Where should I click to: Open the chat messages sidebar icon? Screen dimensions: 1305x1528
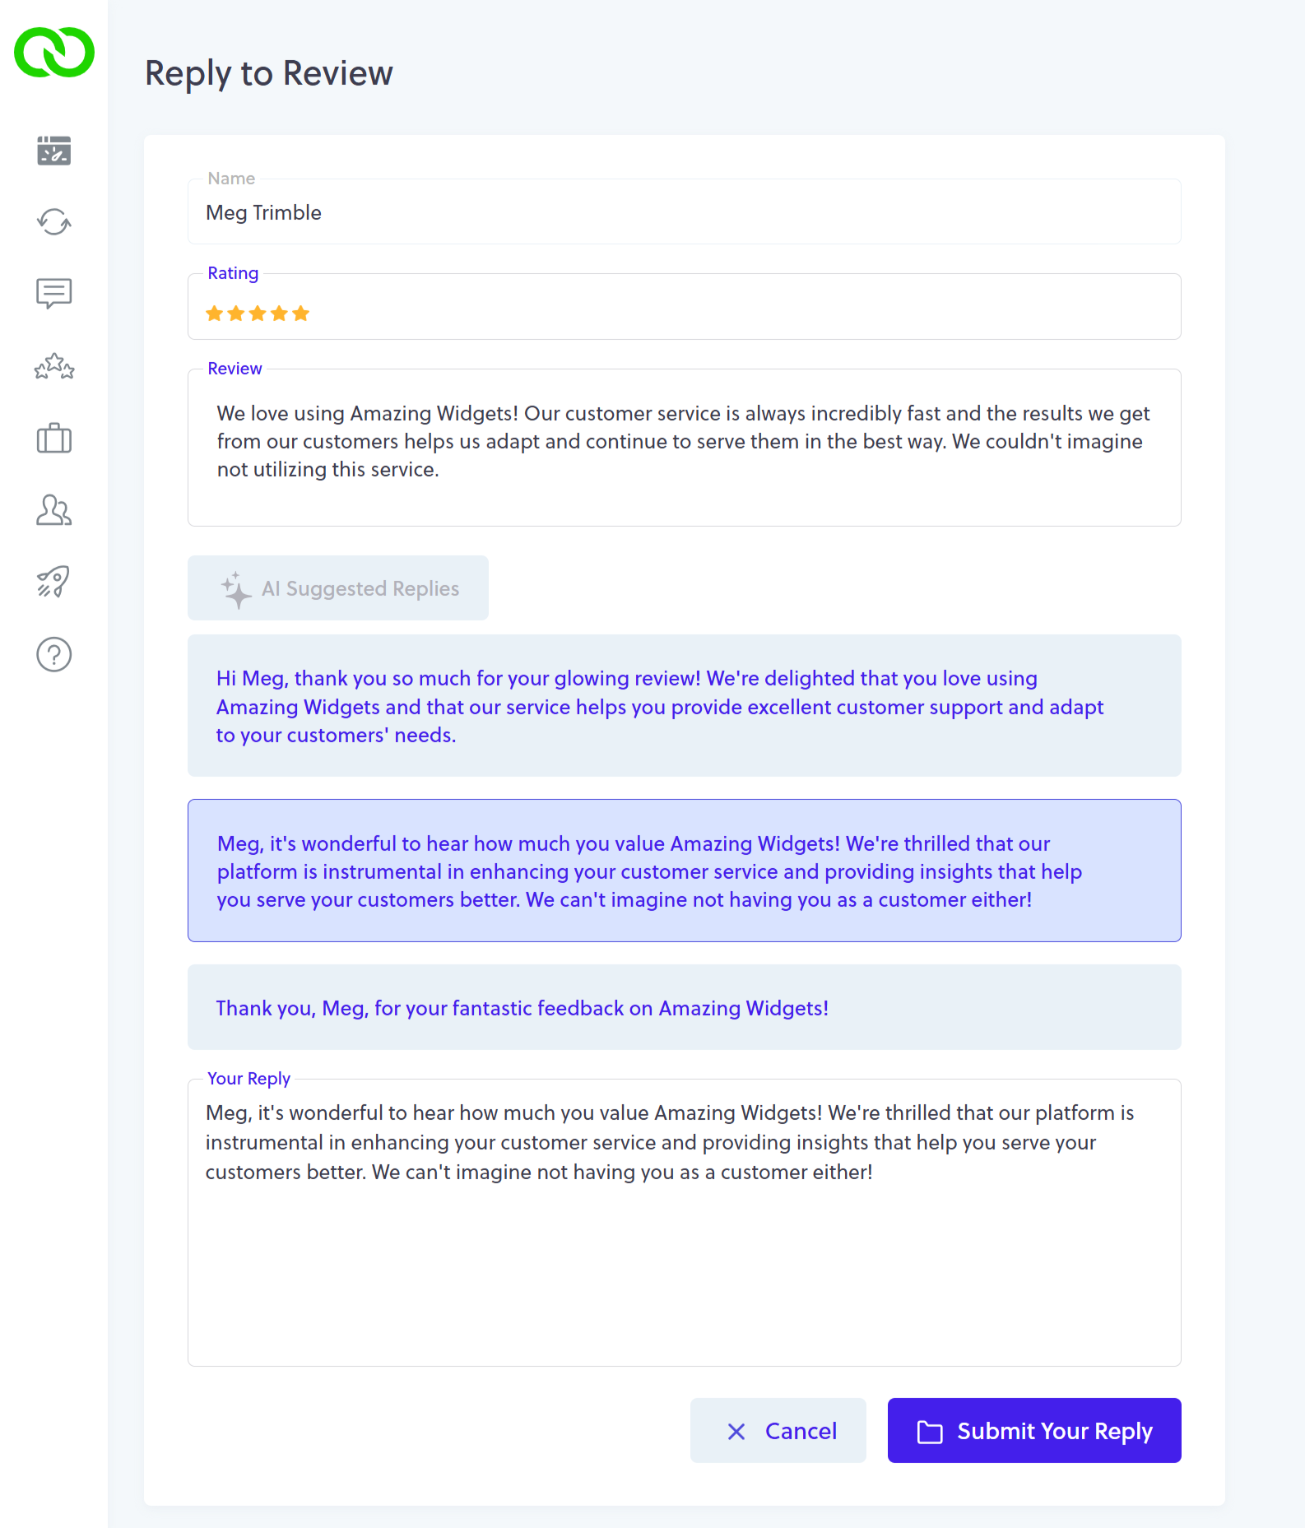click(54, 293)
